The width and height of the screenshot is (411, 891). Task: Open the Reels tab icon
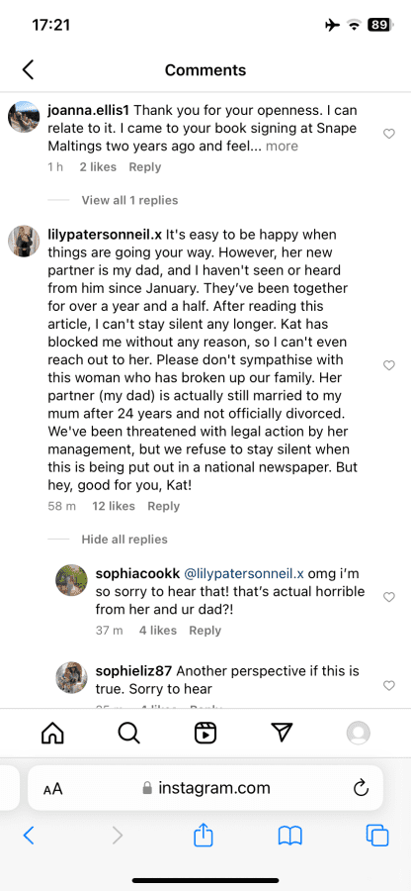(x=205, y=733)
